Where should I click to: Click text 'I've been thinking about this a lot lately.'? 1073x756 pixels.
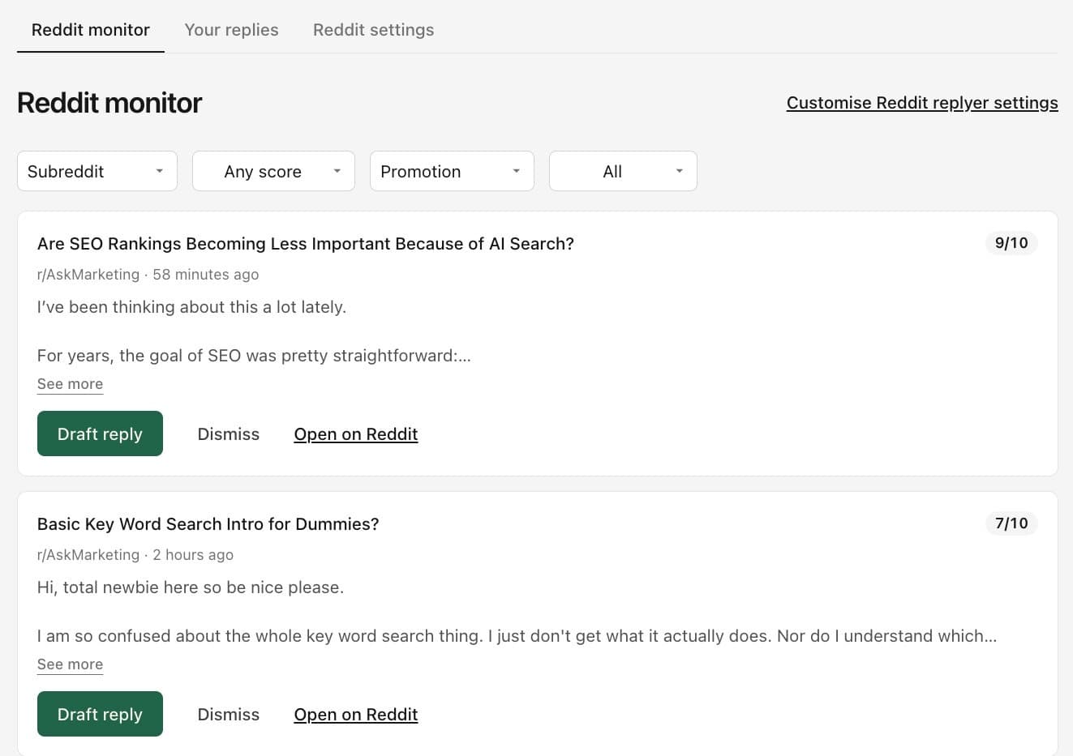tap(191, 307)
